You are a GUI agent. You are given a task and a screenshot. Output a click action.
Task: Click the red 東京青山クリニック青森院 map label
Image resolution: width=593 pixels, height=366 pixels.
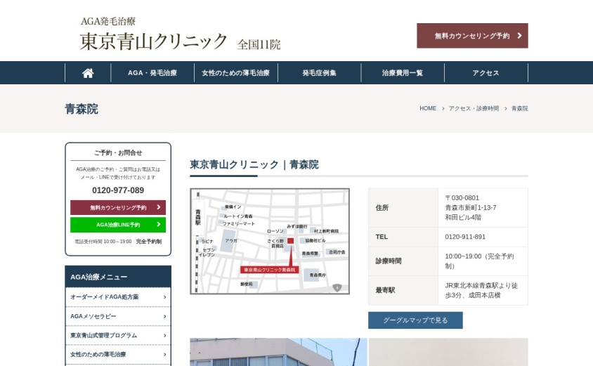pyautogui.click(x=269, y=270)
